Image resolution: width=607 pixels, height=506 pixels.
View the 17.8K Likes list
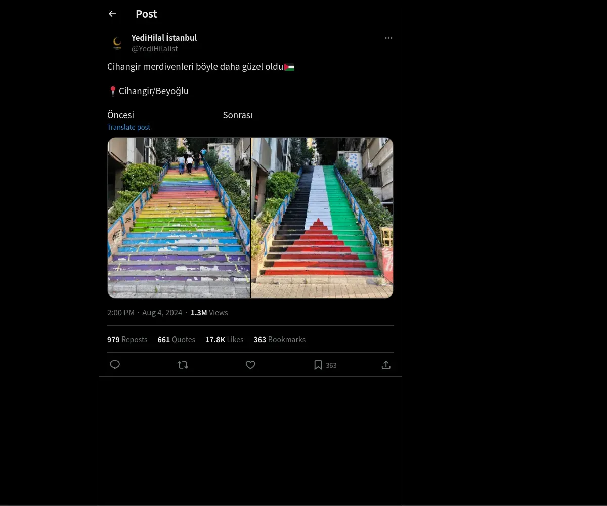224,340
